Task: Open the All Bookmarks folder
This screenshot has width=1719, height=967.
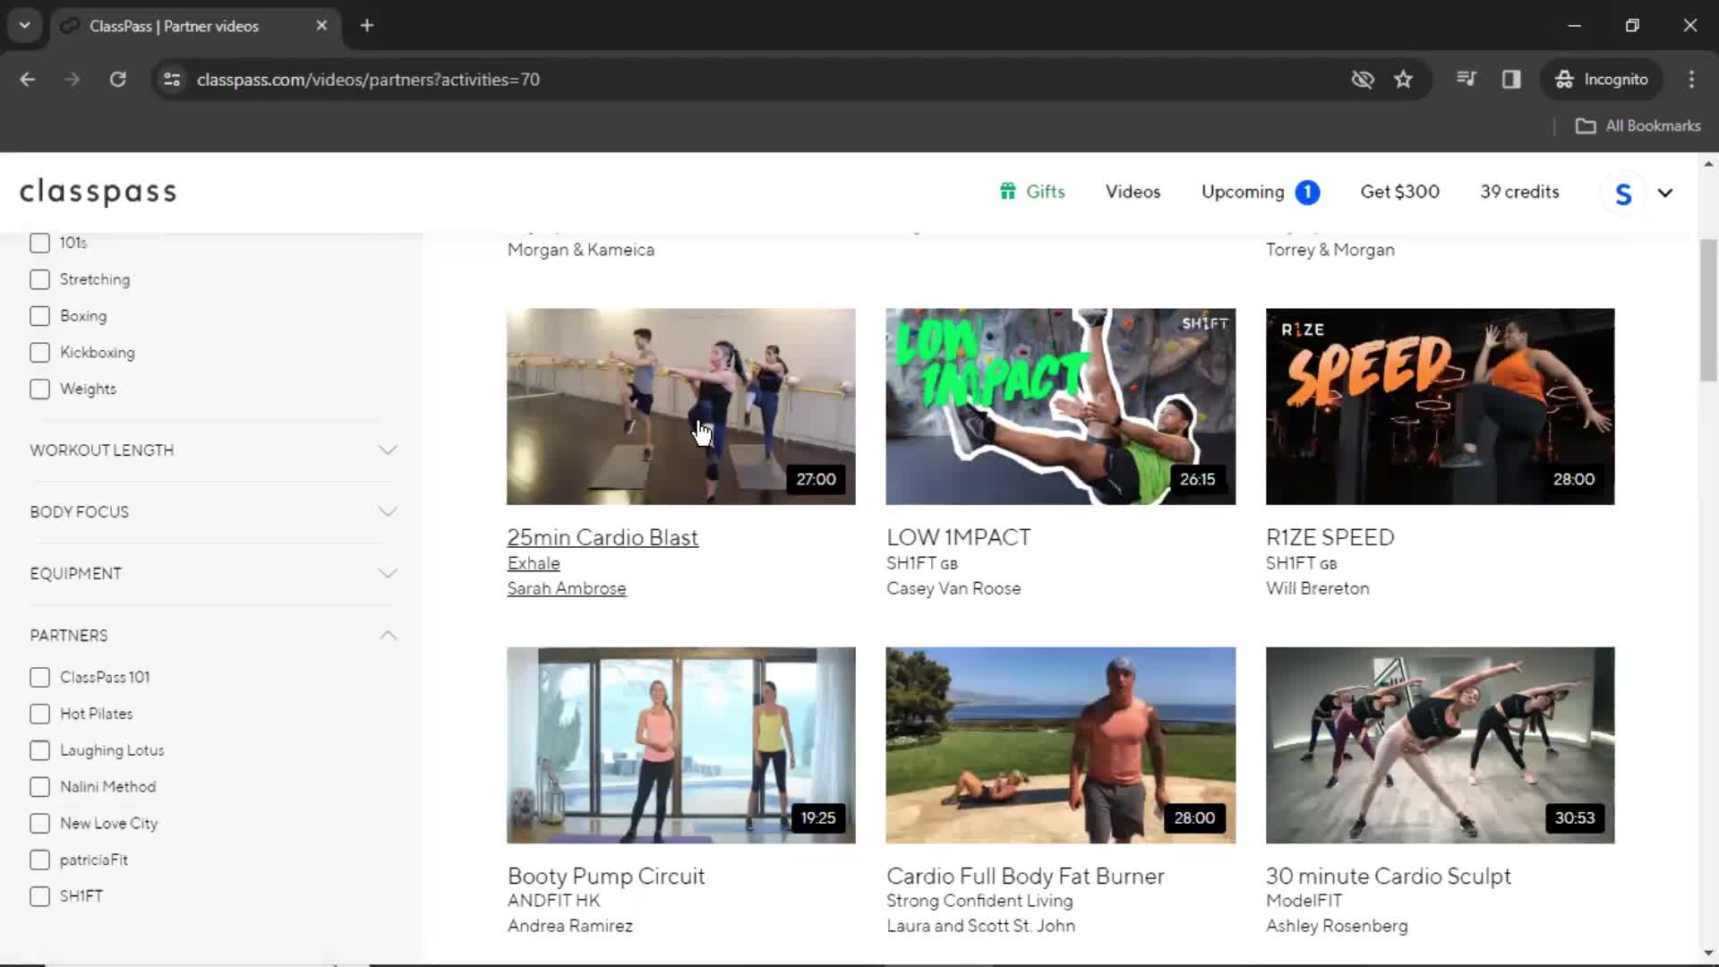Action: coord(1638,126)
